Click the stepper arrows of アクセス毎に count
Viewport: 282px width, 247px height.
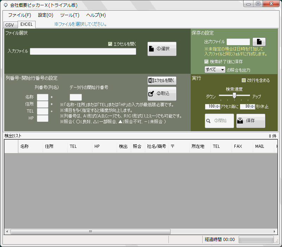pos(217,106)
